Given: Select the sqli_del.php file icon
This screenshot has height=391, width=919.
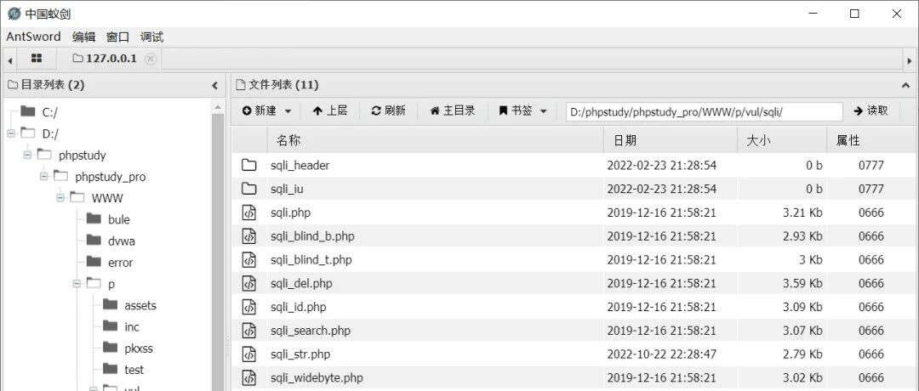Looking at the screenshot, I should pos(249,283).
